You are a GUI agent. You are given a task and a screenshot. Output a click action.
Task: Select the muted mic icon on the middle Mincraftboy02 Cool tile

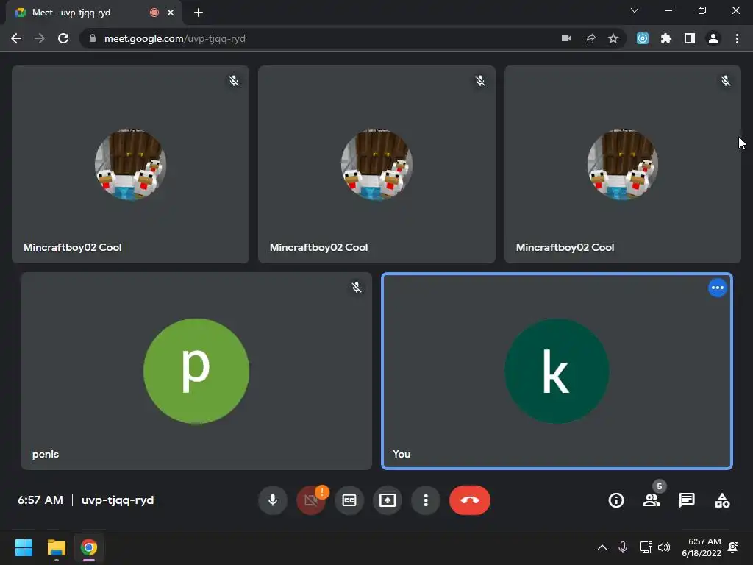479,81
